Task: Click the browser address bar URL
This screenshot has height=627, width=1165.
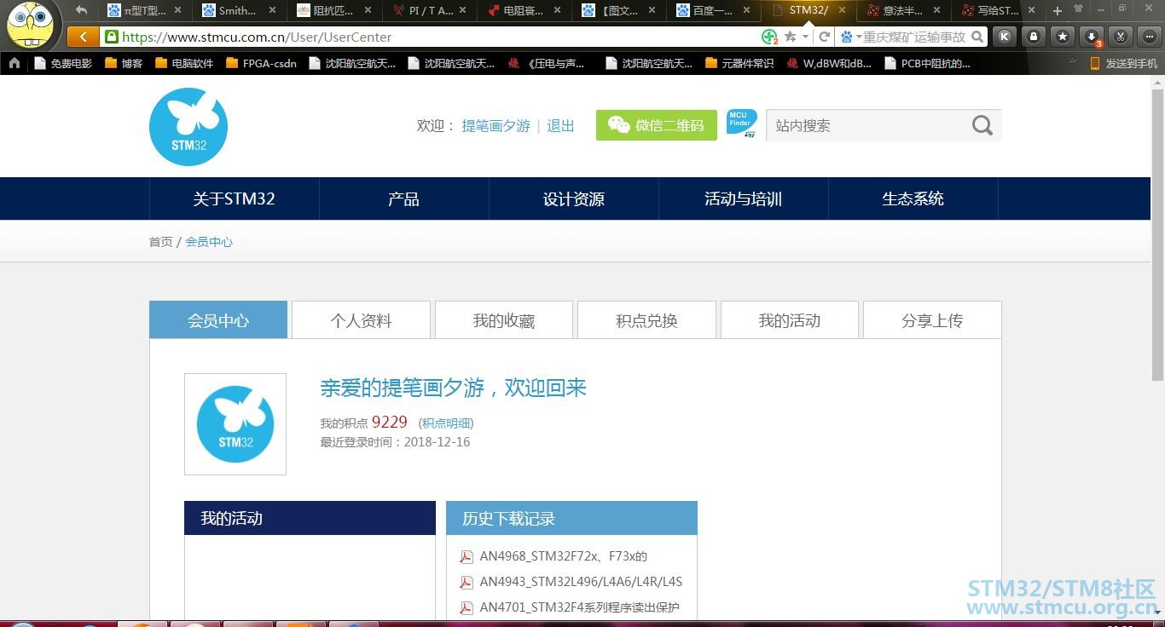Action: (x=257, y=37)
